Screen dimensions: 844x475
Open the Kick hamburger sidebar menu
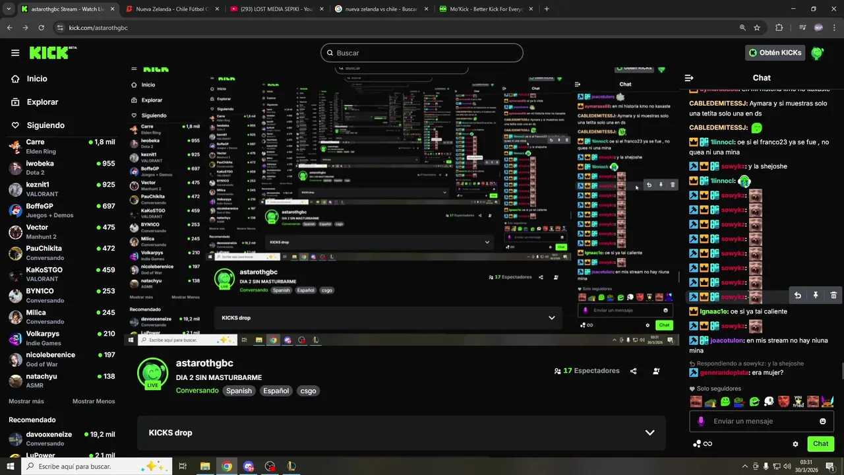[x=15, y=53]
